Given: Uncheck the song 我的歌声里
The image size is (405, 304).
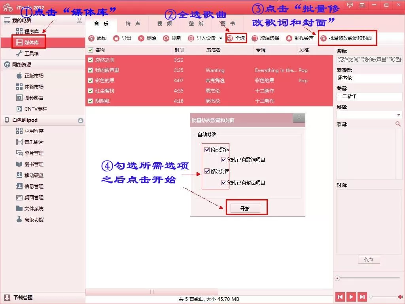Looking at the screenshot, I should click(x=91, y=70).
